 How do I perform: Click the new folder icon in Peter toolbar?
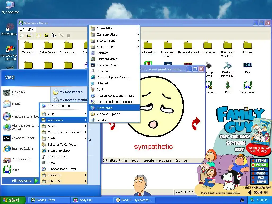(46, 36)
